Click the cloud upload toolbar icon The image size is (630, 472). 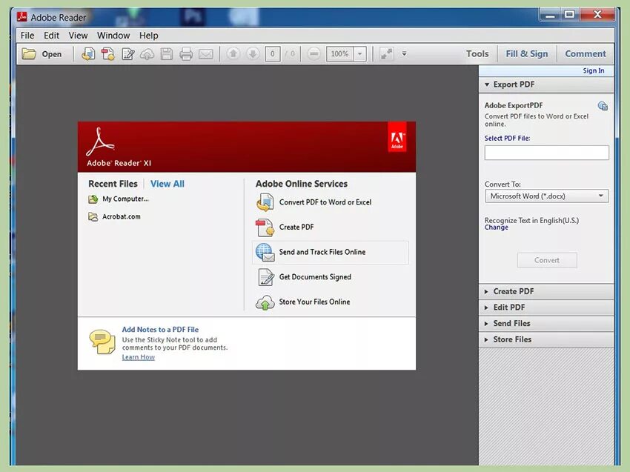click(147, 54)
